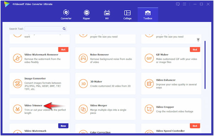This screenshot has height=136, width=214.
Task: Click the Video Cropper icon
Action: coord(149,109)
